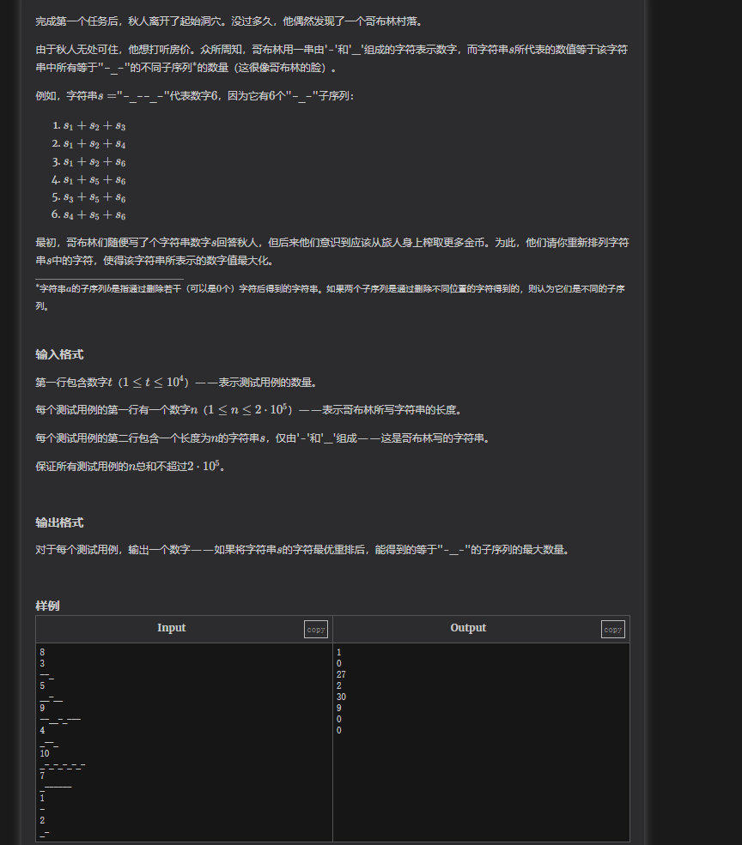Viewport: 742px width, 845px height.
Task: Click the input line 7
Action: [x=42, y=776]
